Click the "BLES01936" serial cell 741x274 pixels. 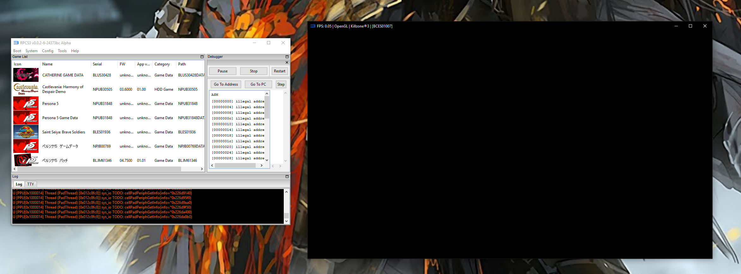tap(101, 132)
